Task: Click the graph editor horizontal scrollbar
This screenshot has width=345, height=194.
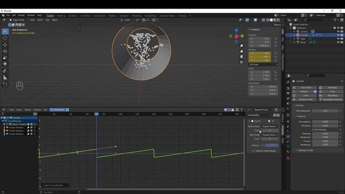Action: 165,189
